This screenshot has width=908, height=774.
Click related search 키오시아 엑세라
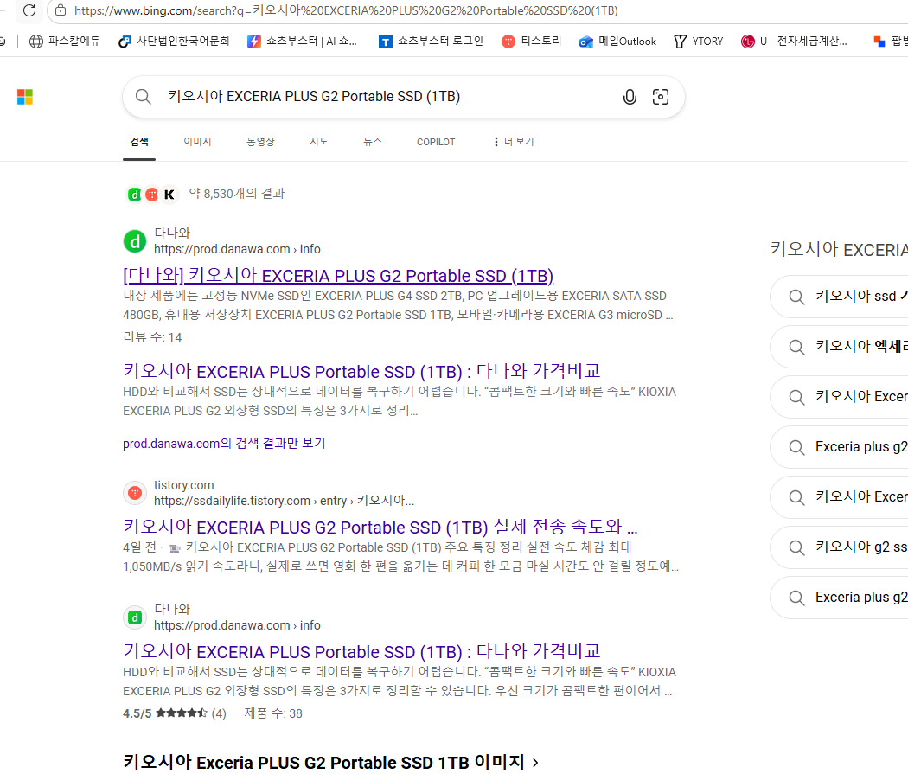(839, 347)
